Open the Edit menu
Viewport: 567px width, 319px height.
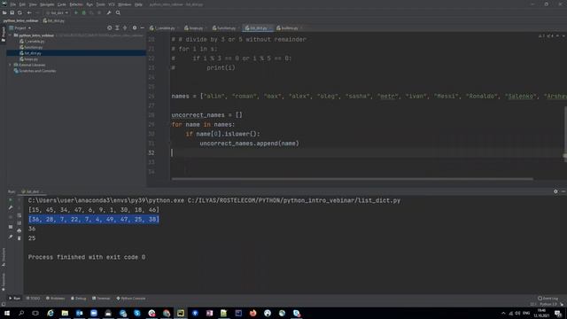(x=22, y=4)
